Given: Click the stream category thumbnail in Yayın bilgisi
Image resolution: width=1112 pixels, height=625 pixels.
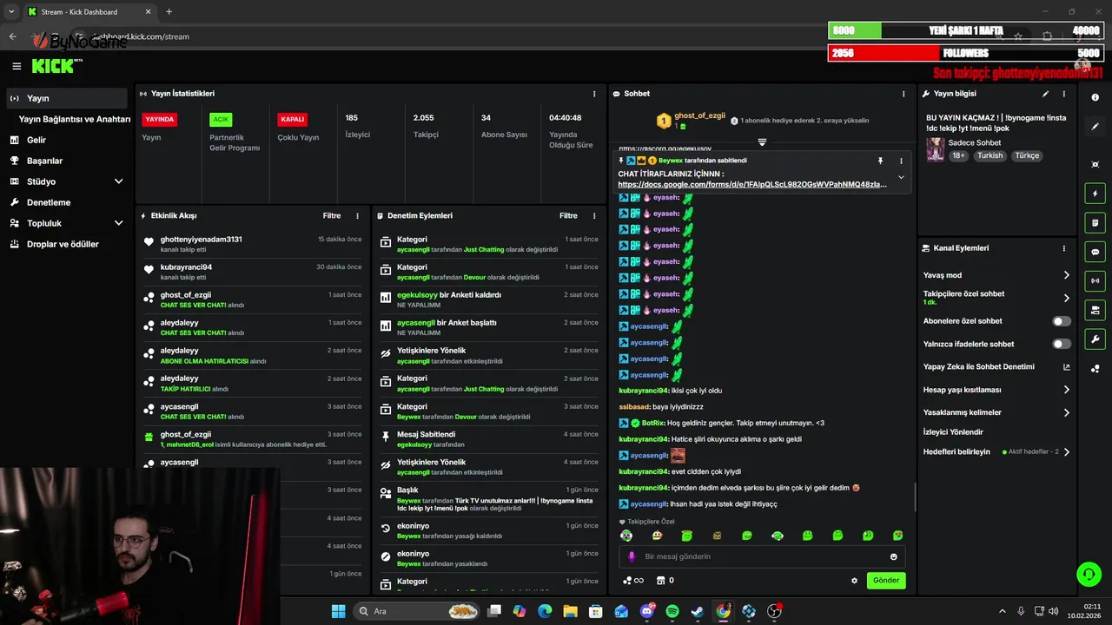Looking at the screenshot, I should [x=935, y=149].
